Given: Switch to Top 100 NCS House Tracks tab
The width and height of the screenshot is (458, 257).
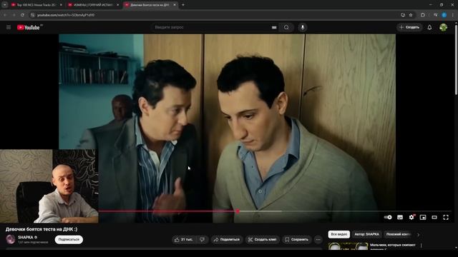Looking at the screenshot, I should point(36,5).
